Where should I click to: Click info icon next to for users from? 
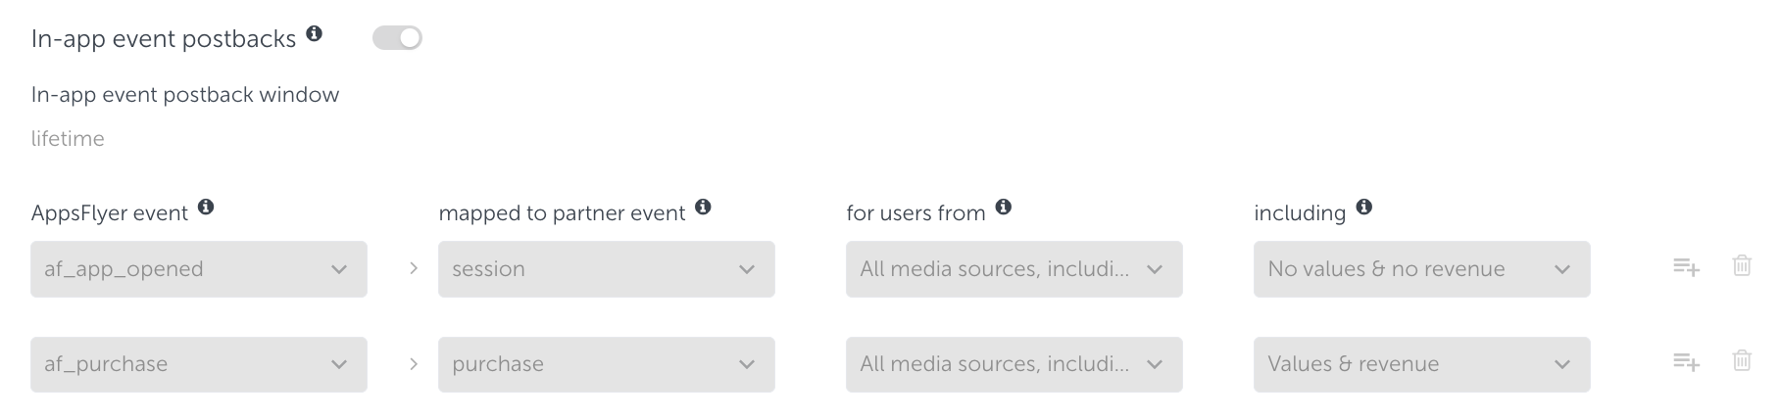[x=1003, y=207]
